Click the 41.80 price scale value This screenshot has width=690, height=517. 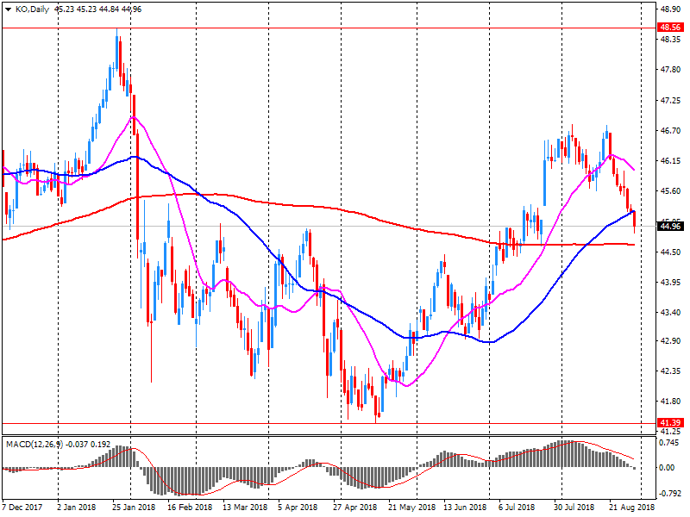point(670,402)
